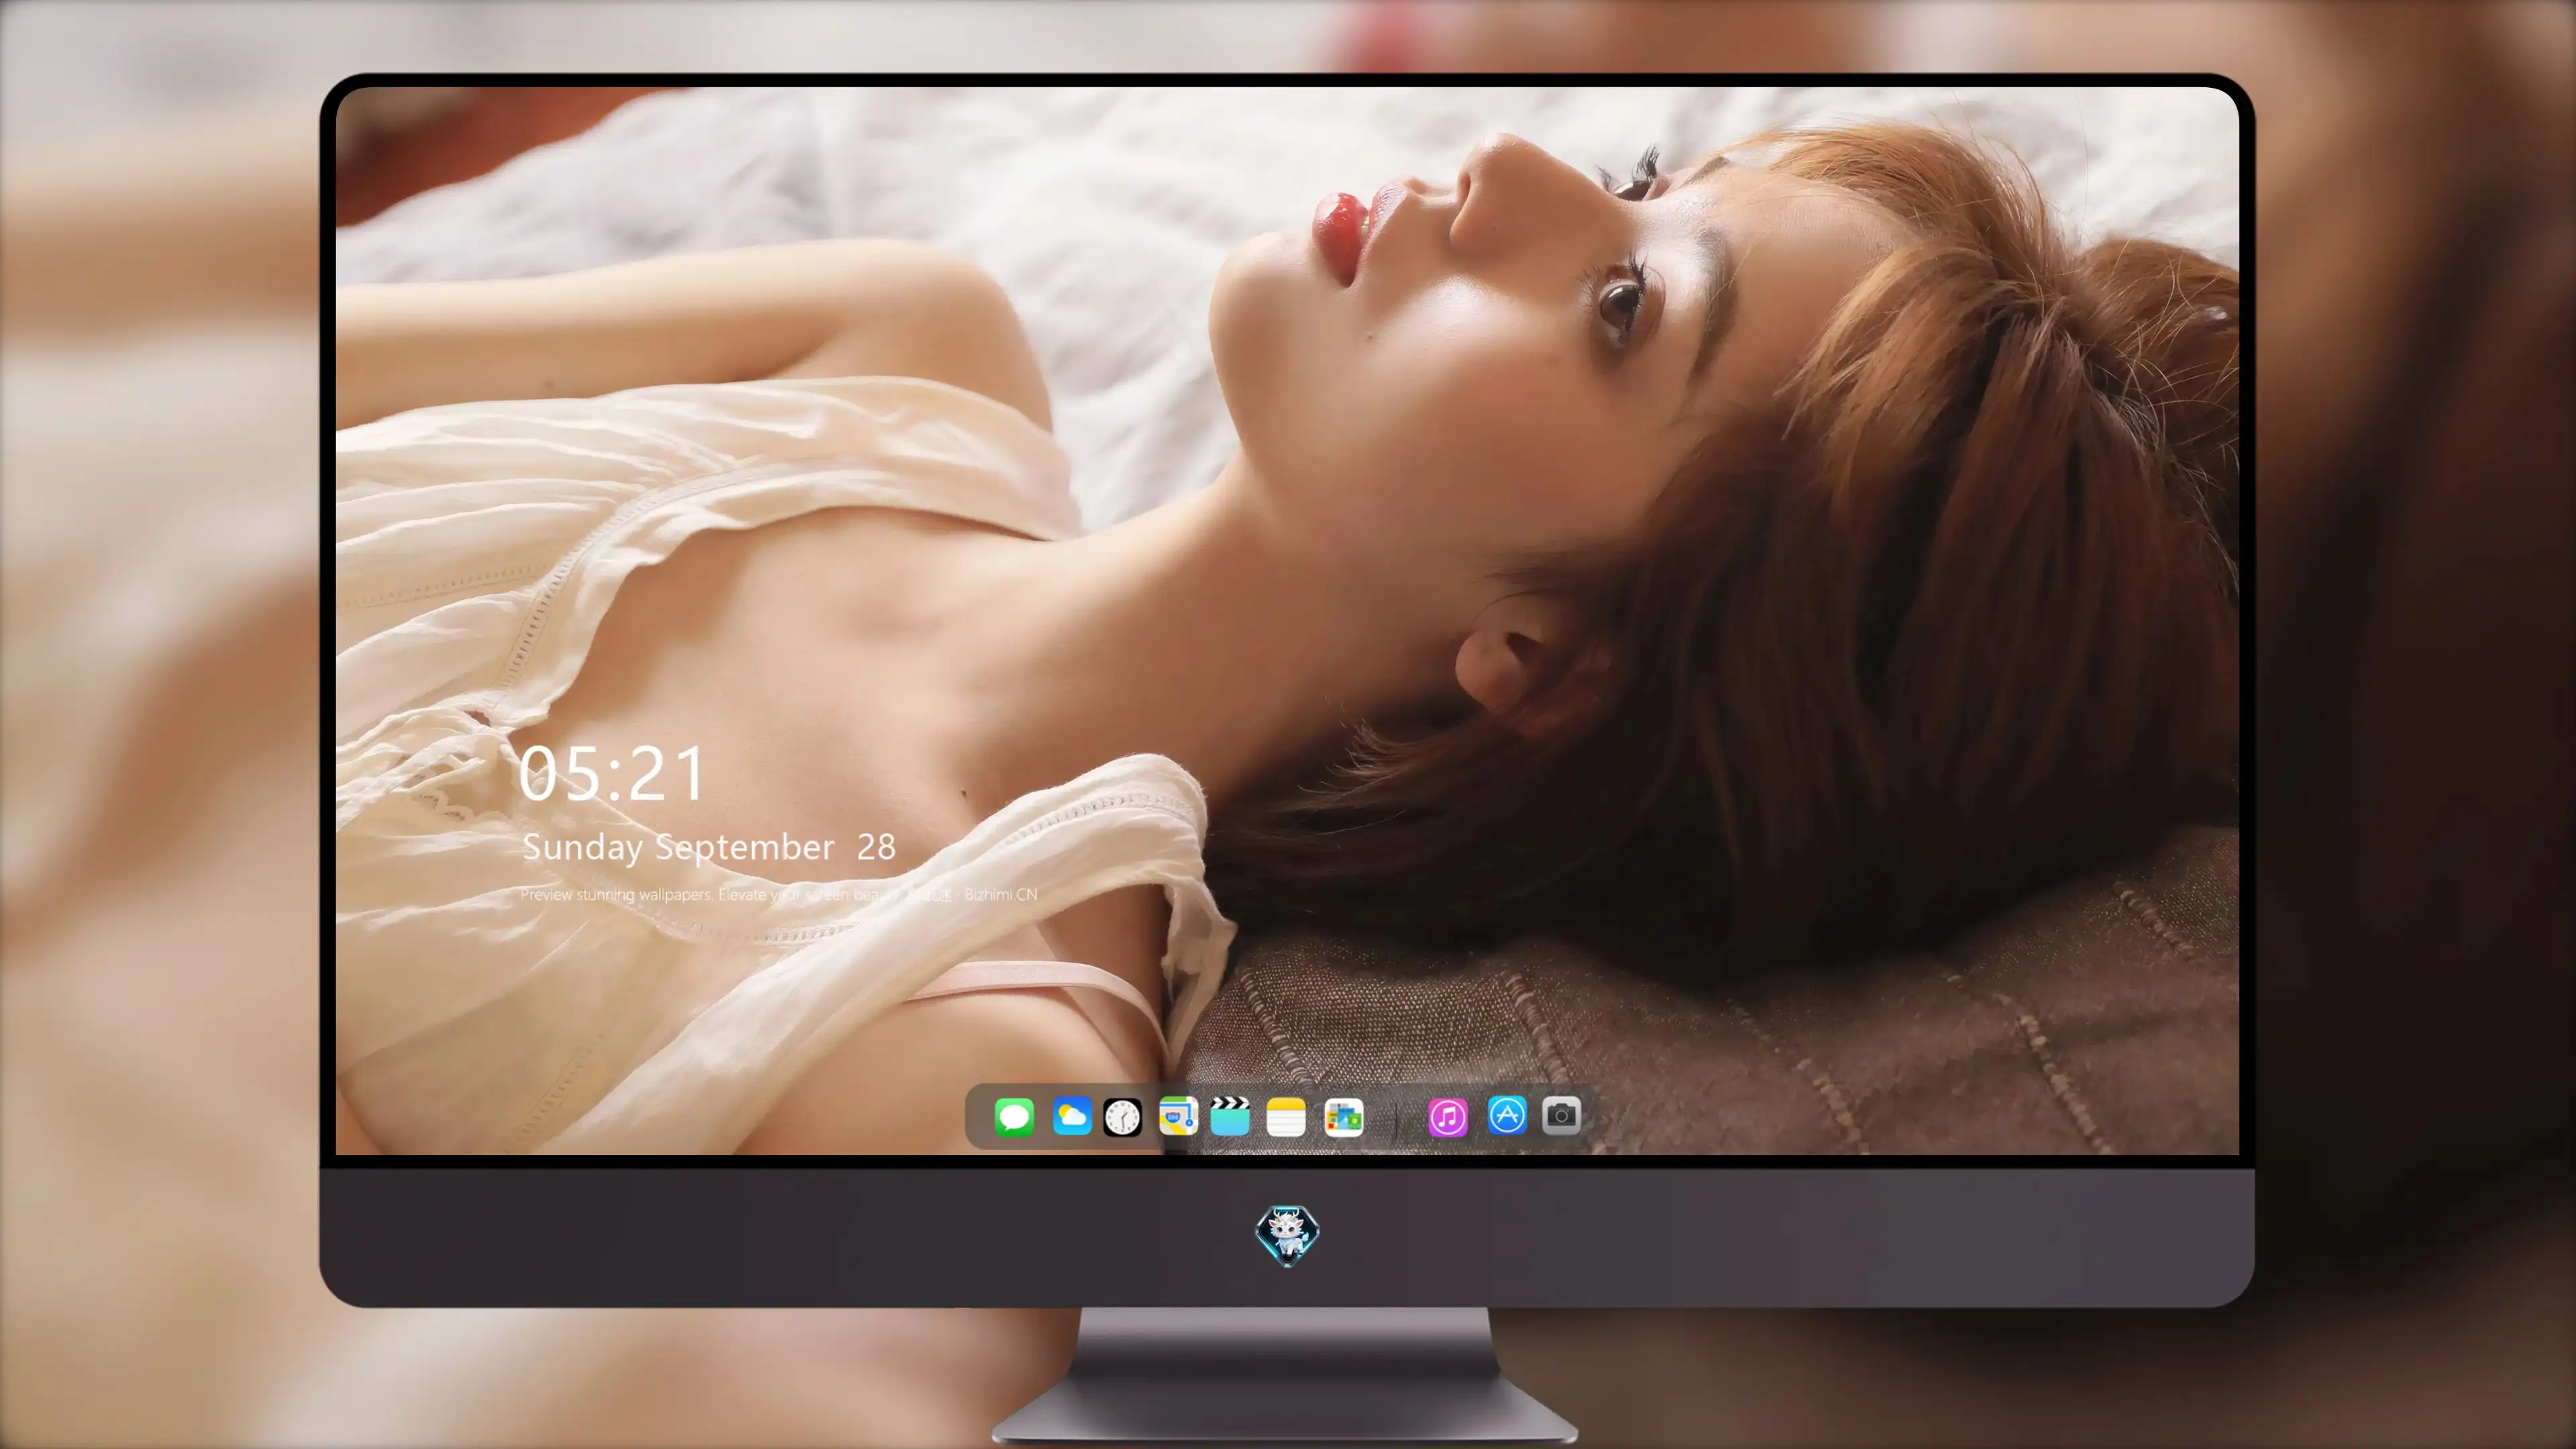Launch Maps from the dock
The width and height of the screenshot is (2576, 1449).
pos(1178,1116)
